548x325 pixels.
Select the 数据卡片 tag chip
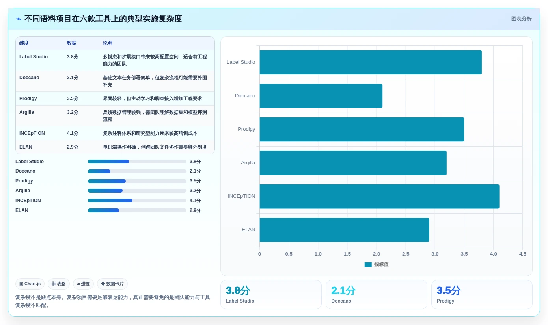tap(112, 284)
